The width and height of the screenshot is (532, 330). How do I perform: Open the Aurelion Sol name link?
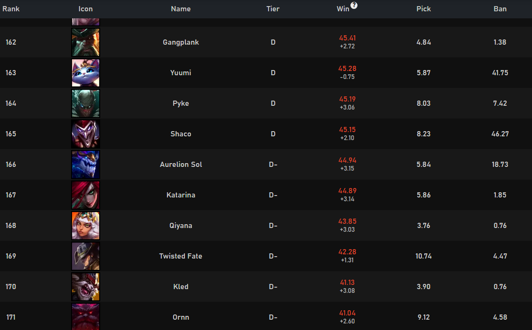point(181,165)
